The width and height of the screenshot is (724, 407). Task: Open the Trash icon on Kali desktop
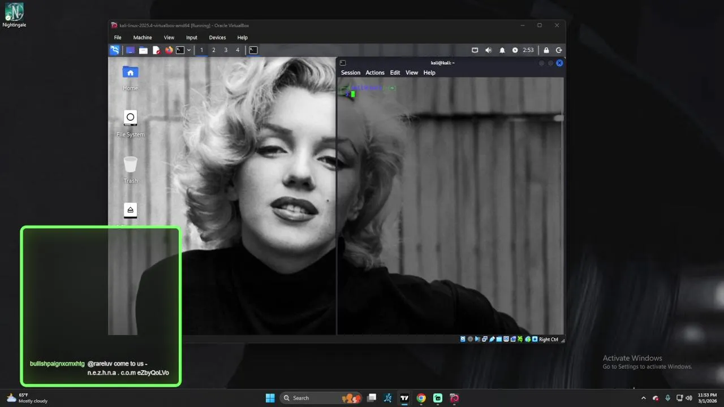130,165
